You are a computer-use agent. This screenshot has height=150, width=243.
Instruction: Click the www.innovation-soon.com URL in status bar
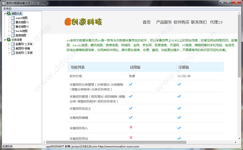(119, 146)
